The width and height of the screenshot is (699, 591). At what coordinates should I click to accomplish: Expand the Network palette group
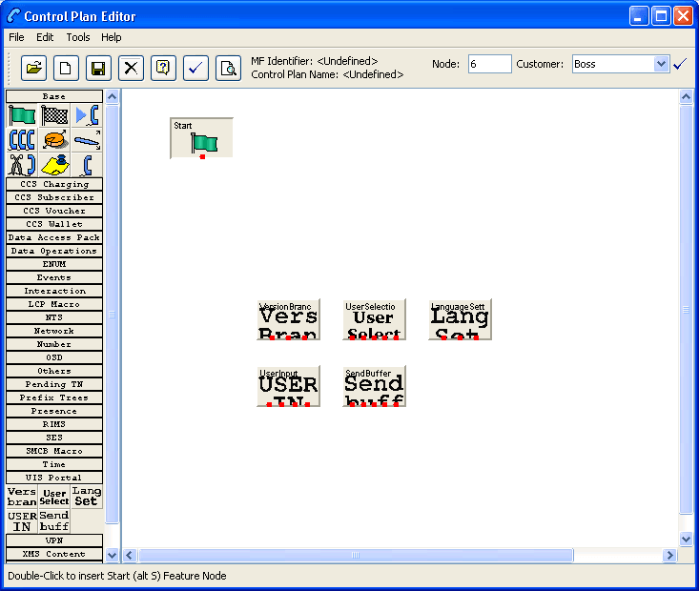tap(54, 331)
